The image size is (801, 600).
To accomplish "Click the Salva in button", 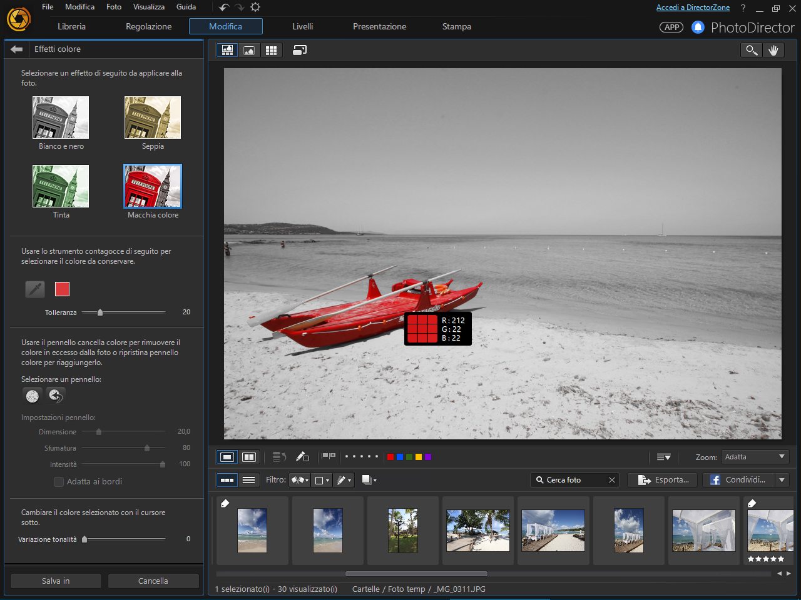I will (x=56, y=581).
